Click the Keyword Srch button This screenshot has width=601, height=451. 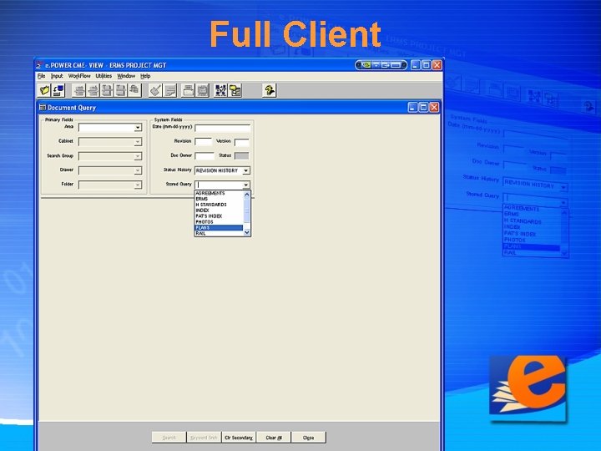[x=204, y=438]
